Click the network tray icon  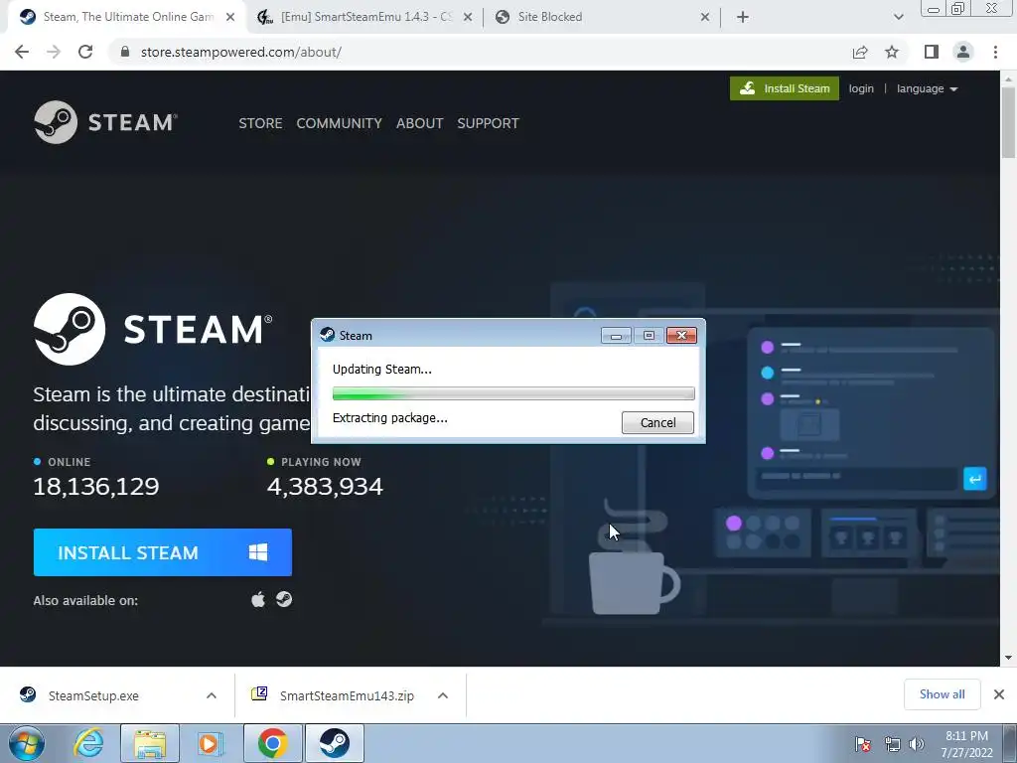[893, 744]
